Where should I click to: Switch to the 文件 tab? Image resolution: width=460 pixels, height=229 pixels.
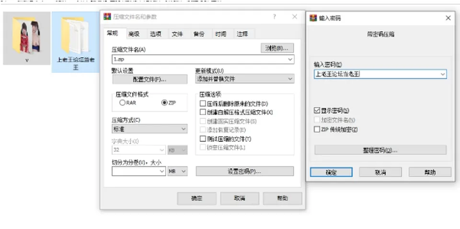coord(177,34)
